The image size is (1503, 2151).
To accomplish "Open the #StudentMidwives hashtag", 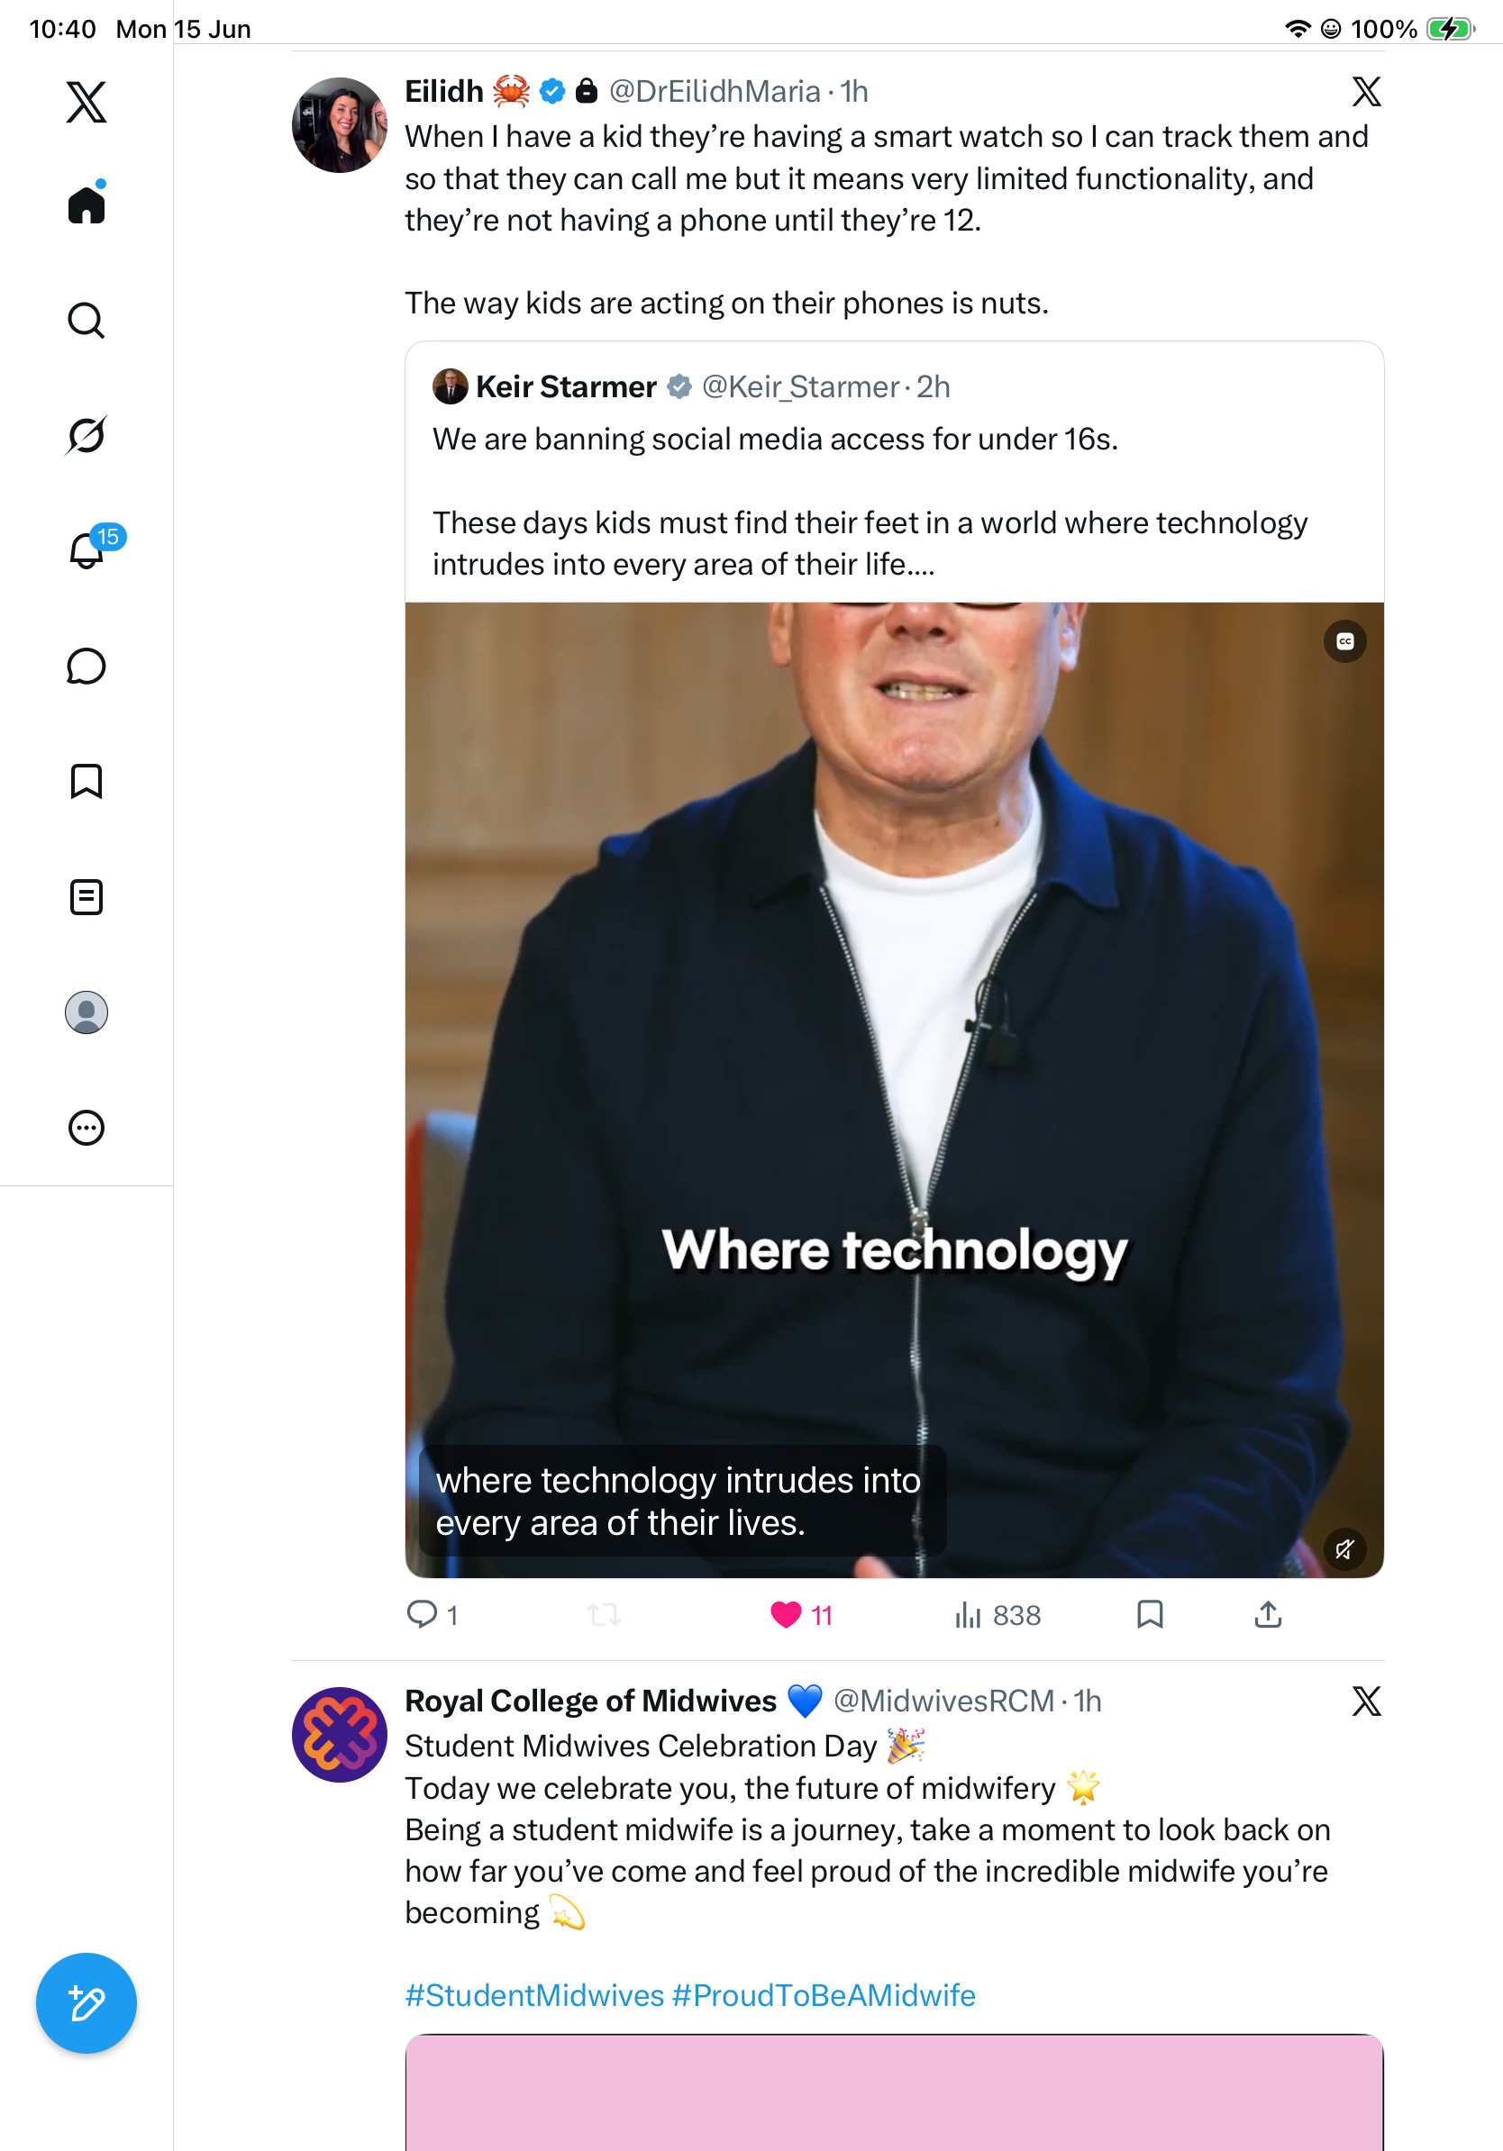I will (534, 1995).
